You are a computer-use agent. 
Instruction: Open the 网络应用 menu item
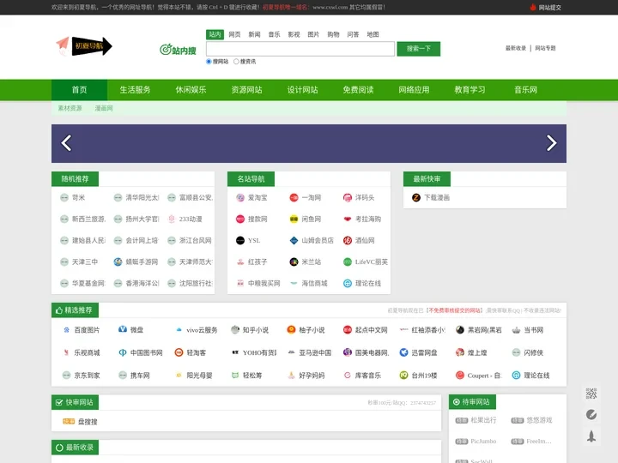[x=414, y=90]
